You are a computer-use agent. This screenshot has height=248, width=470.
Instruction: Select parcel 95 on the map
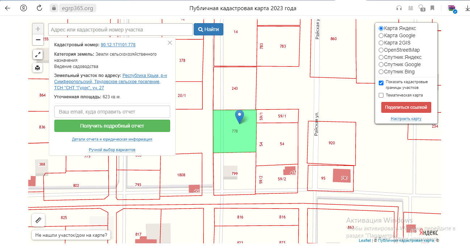click(x=323, y=178)
